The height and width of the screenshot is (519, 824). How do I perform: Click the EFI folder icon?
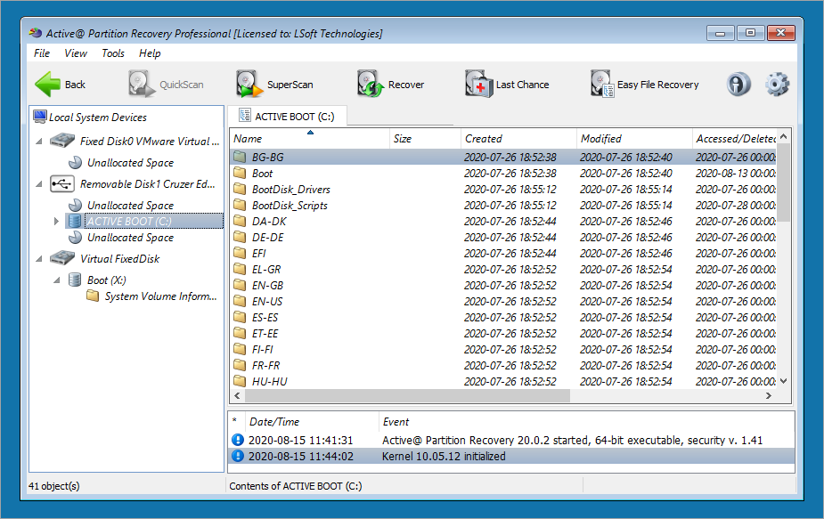click(x=241, y=253)
